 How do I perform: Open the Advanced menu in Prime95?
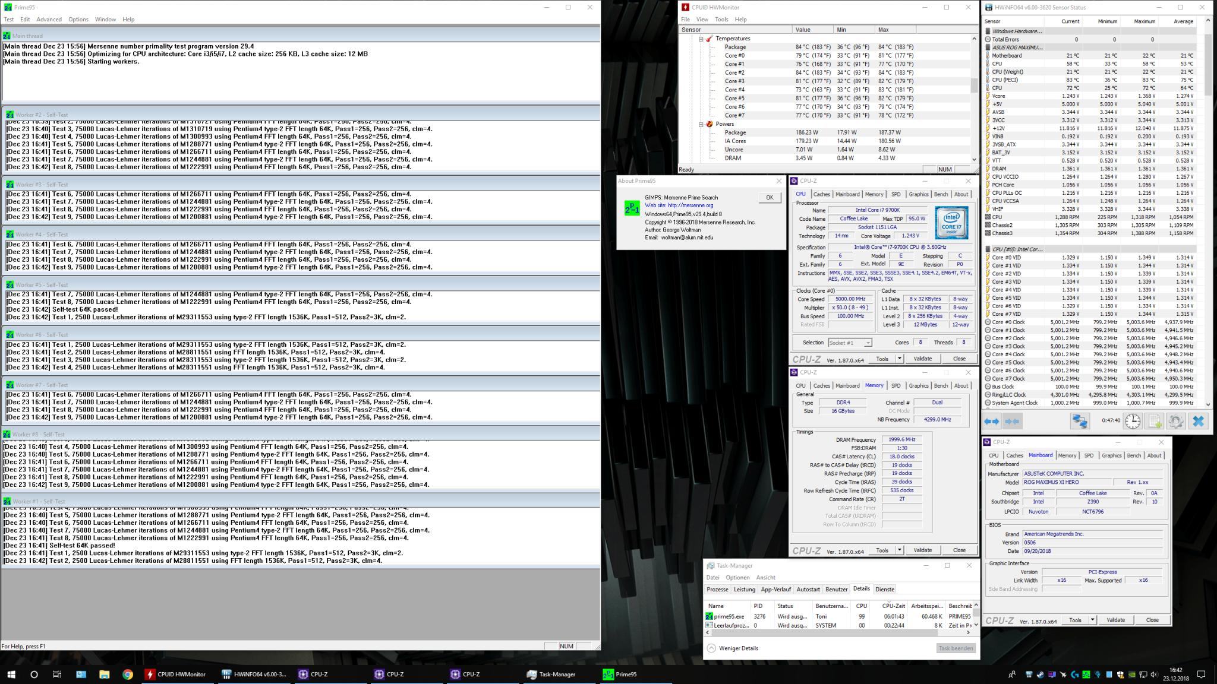tap(49, 19)
